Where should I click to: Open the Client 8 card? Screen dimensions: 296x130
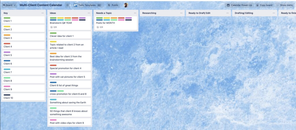(x=23, y=80)
